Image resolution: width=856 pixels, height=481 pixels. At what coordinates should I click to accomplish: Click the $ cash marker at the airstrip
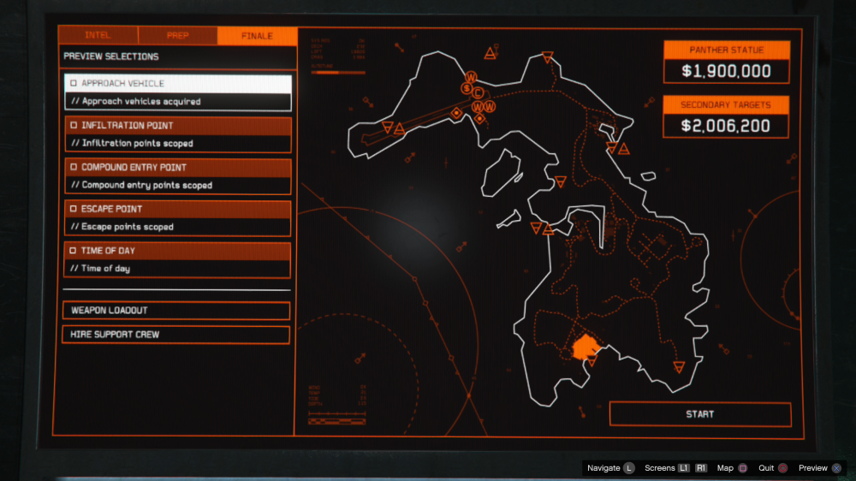467,88
